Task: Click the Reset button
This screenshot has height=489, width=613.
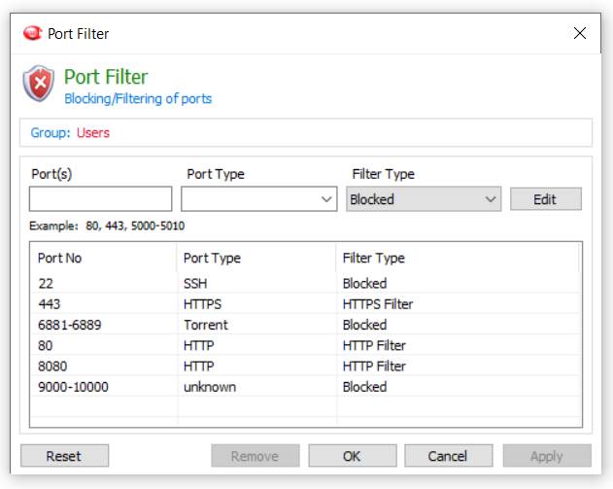Action: [x=64, y=456]
